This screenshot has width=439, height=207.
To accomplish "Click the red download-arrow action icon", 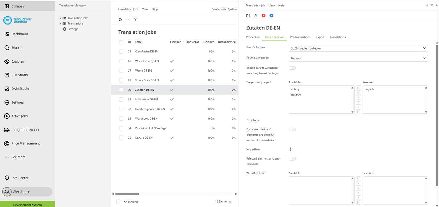I will pyautogui.click(x=263, y=15).
